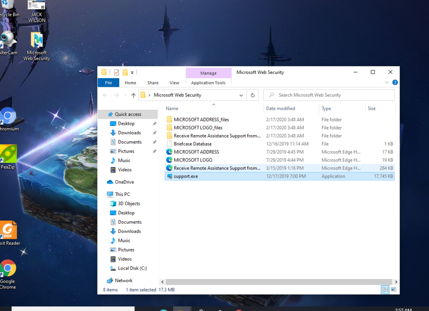Open the Share ribbon tab
429x311 pixels.
point(153,83)
